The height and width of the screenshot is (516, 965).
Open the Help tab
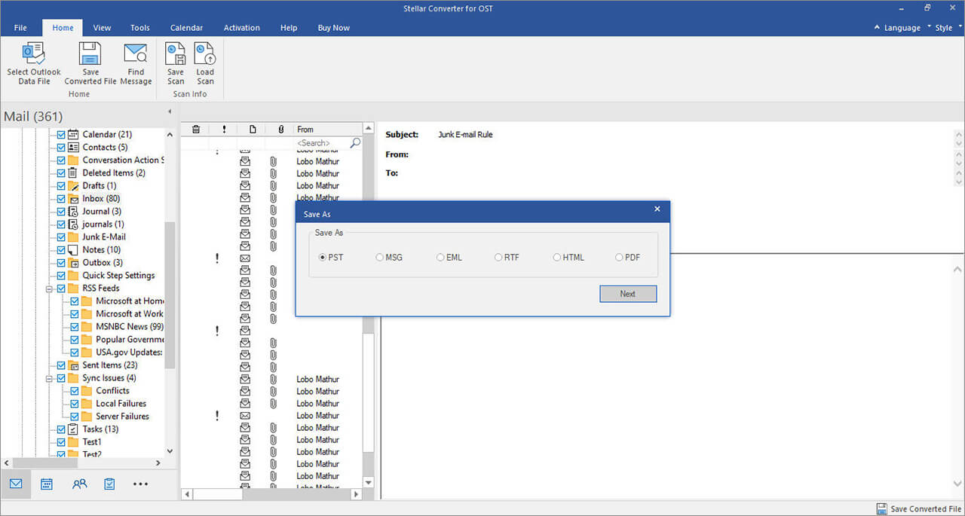(x=289, y=28)
